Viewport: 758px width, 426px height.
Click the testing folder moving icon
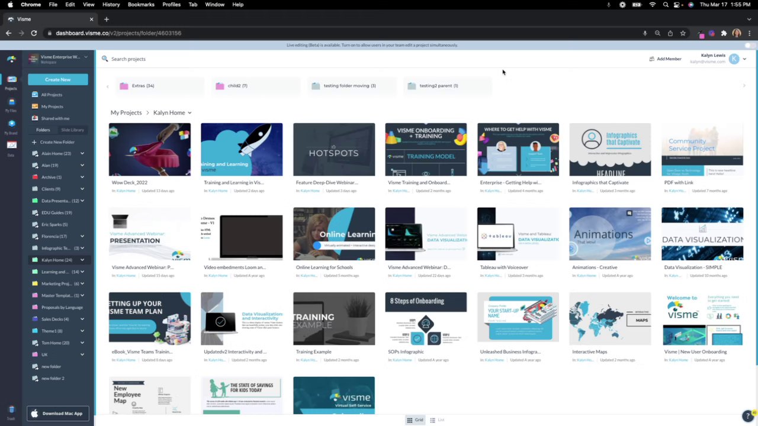click(x=316, y=86)
